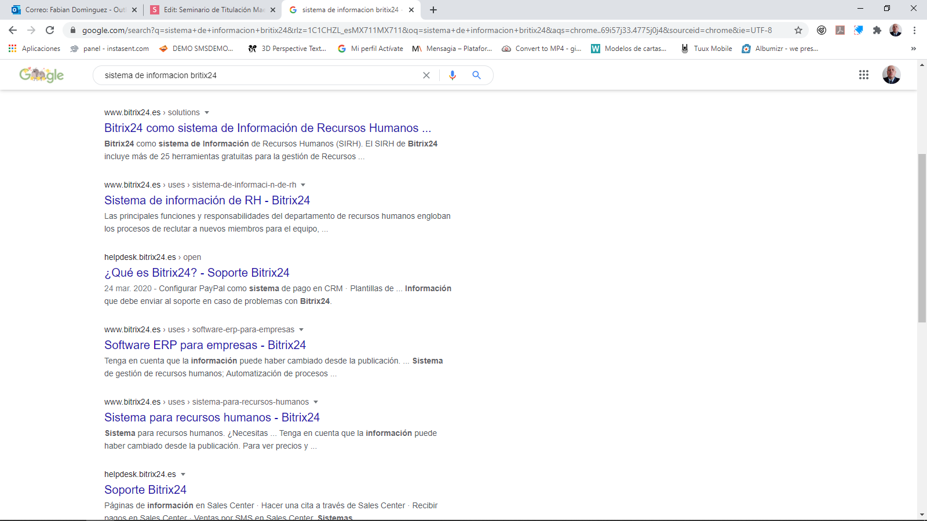Open ¿Qué es Bitrix24? Soporte result
The width and height of the screenshot is (927, 521).
click(197, 273)
